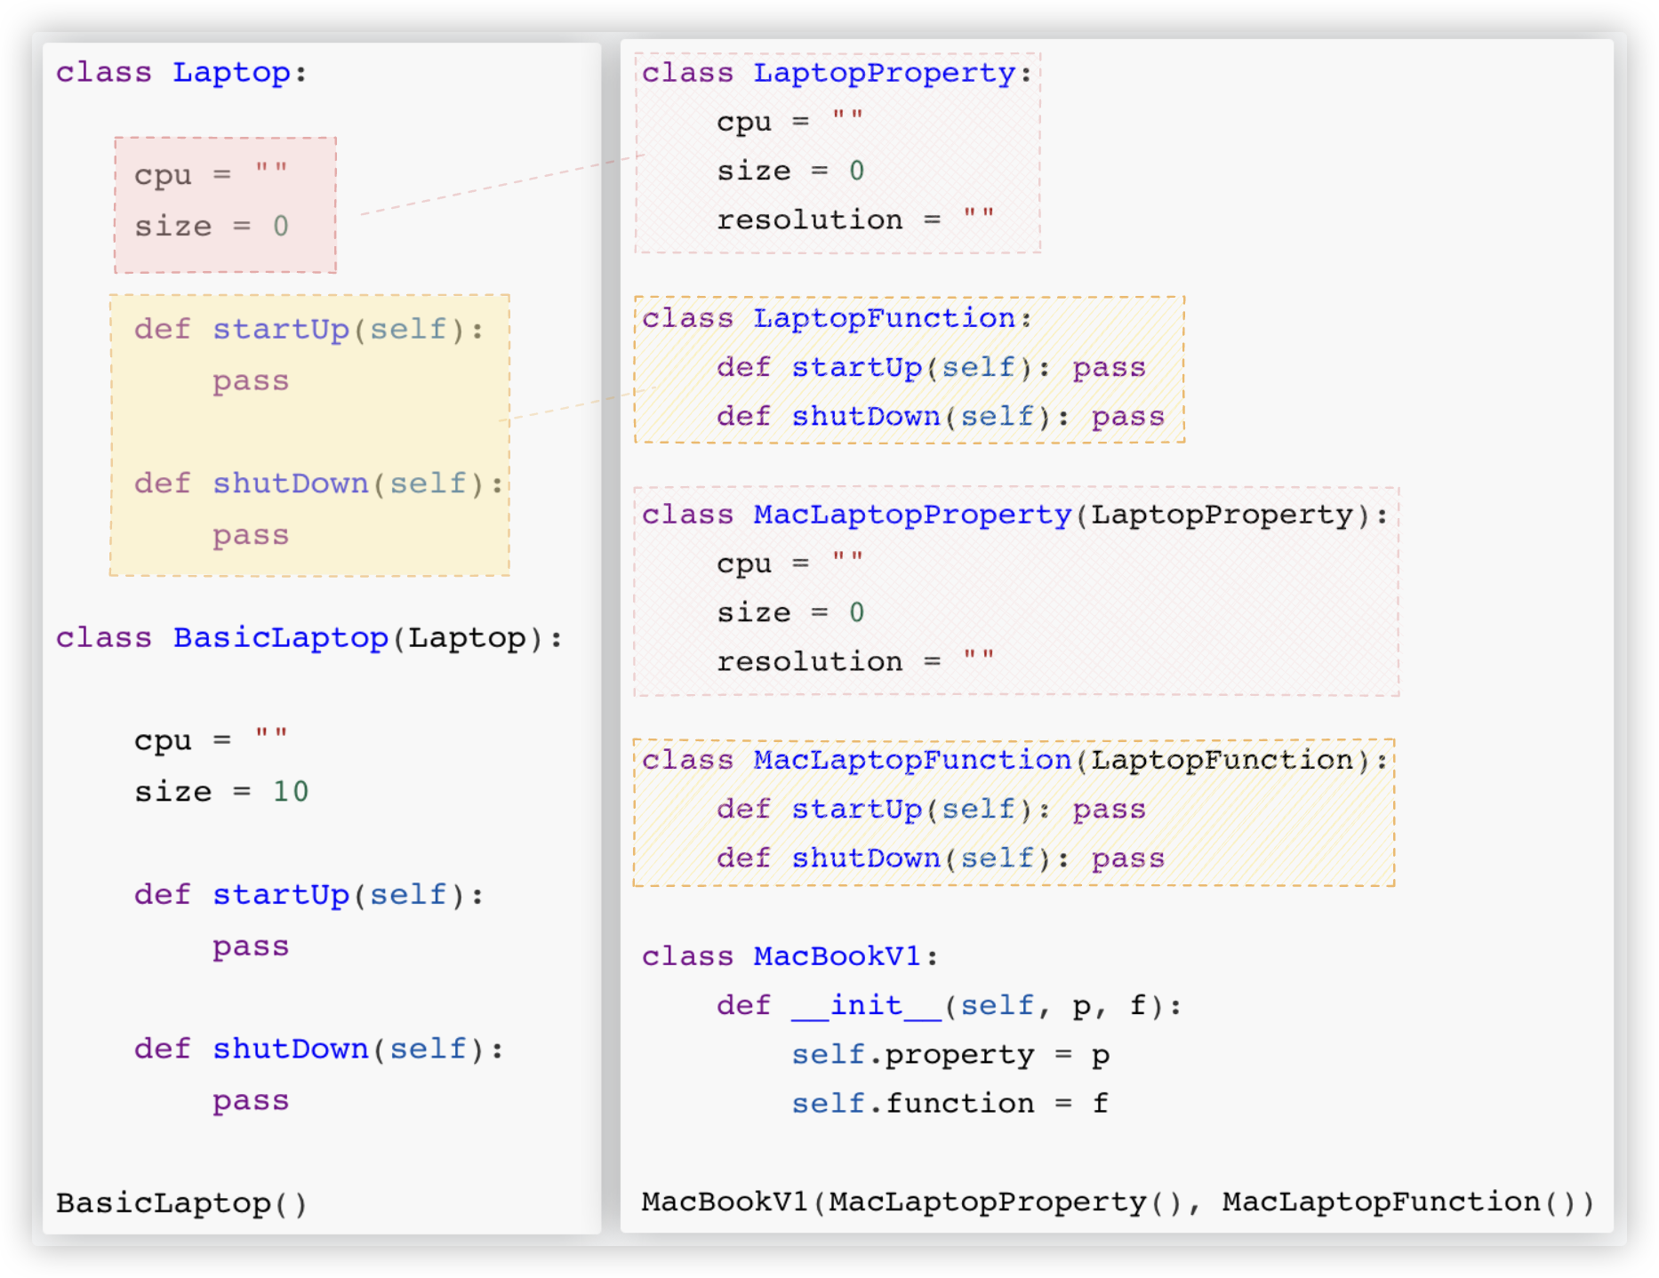This screenshot has width=1659, height=1278.
Task: Click the MacBookV1 class name in its definition
Action: pos(837,956)
